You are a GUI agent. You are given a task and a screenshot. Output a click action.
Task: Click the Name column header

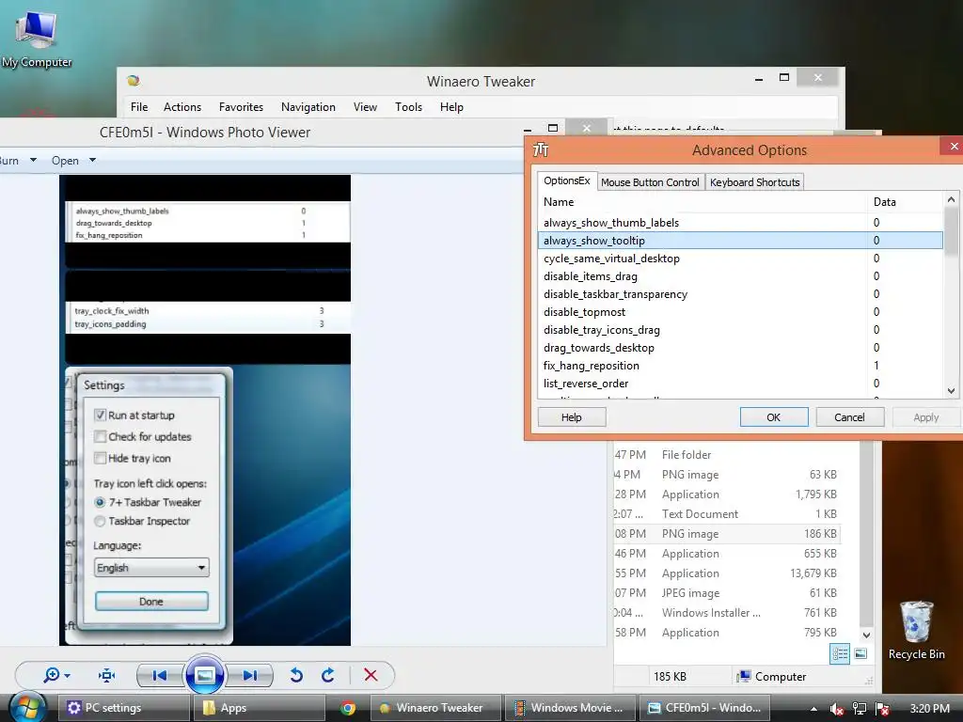tap(703, 202)
